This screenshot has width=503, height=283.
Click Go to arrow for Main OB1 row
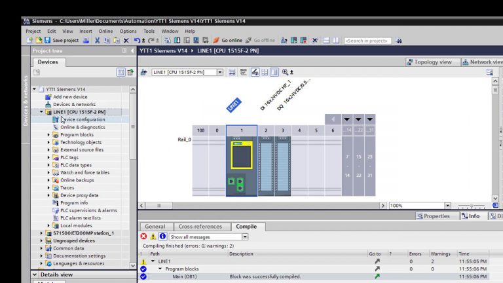pos(377,276)
